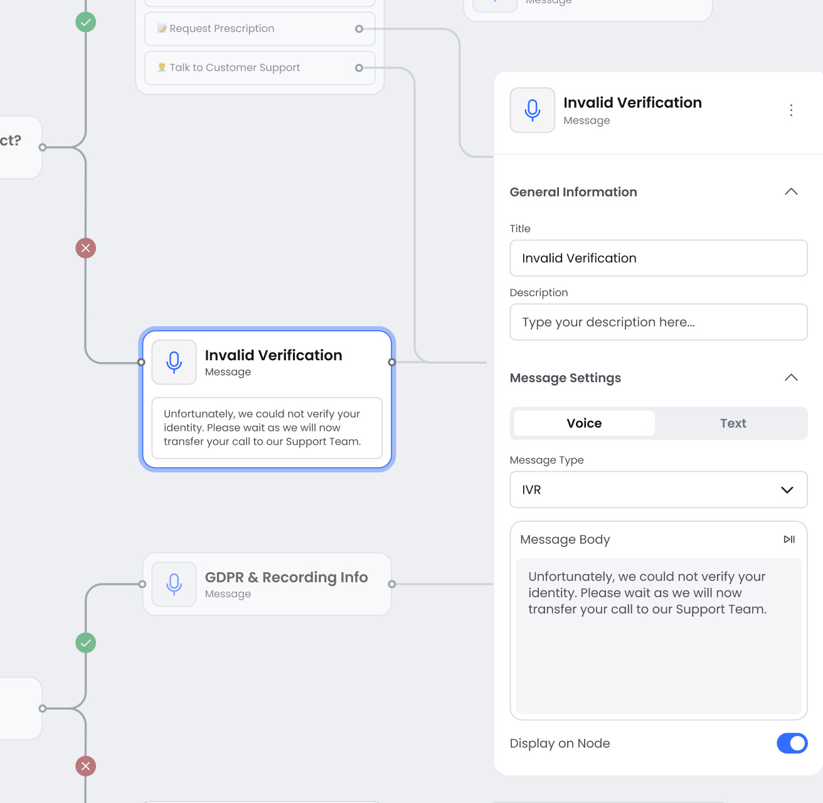
Task: Open the three-dot menu for Invalid Verification
Action: pyautogui.click(x=791, y=110)
